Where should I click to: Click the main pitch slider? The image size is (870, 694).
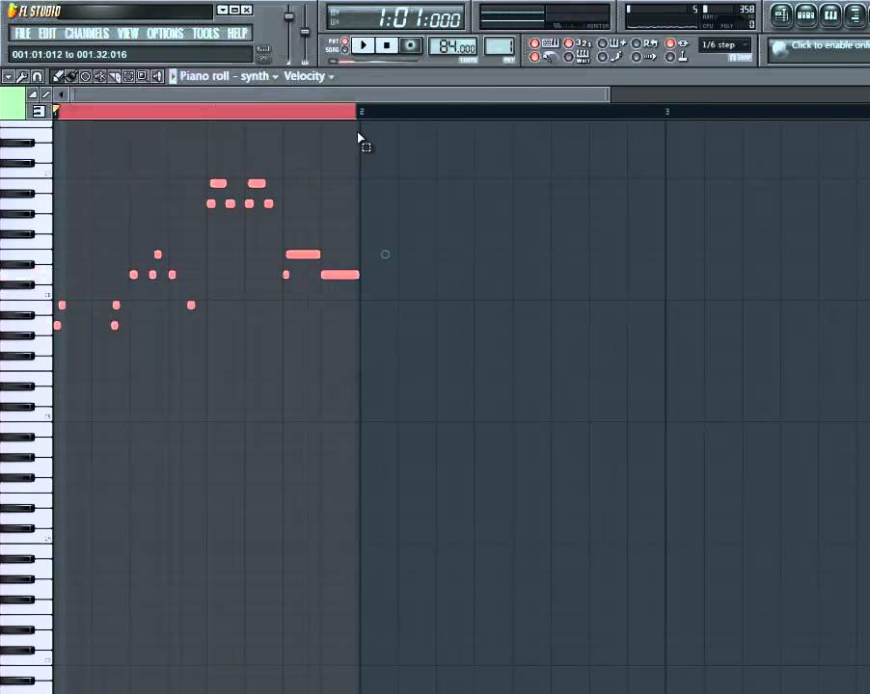pos(305,34)
